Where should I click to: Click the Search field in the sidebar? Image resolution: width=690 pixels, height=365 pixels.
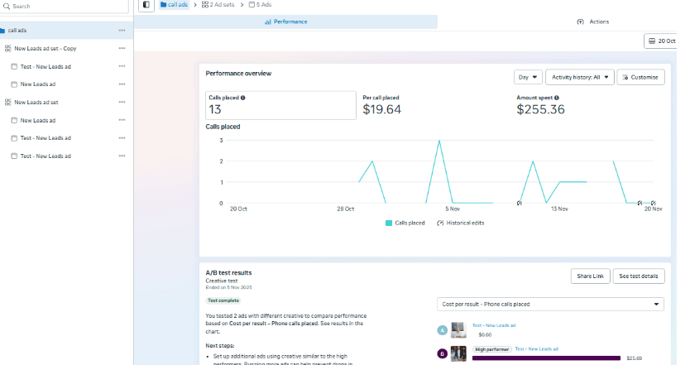[x=65, y=6]
